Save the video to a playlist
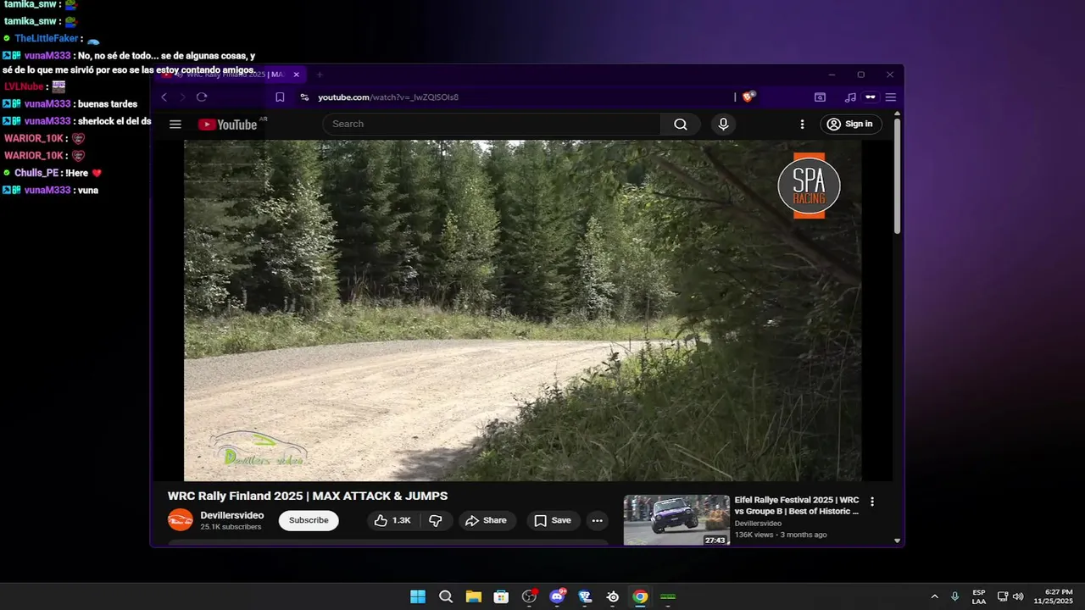The width and height of the screenshot is (1085, 610). pos(553,520)
